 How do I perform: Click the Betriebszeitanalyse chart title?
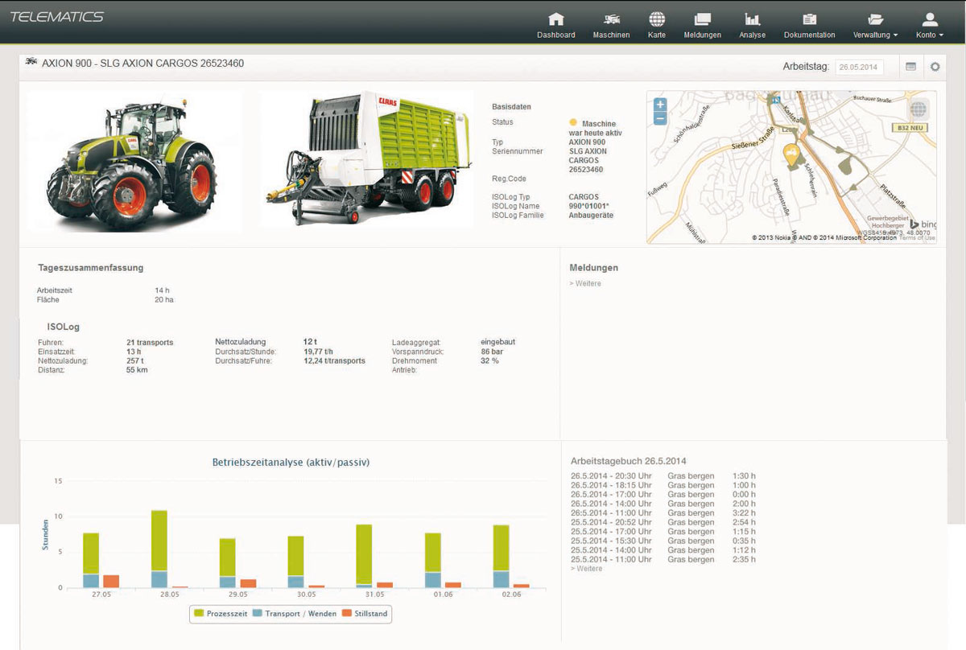click(291, 463)
